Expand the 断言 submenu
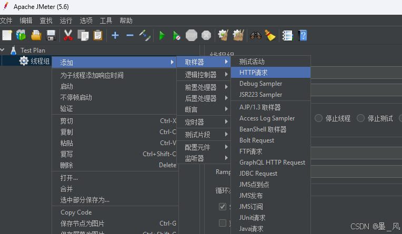The image size is (402, 234). (x=204, y=109)
